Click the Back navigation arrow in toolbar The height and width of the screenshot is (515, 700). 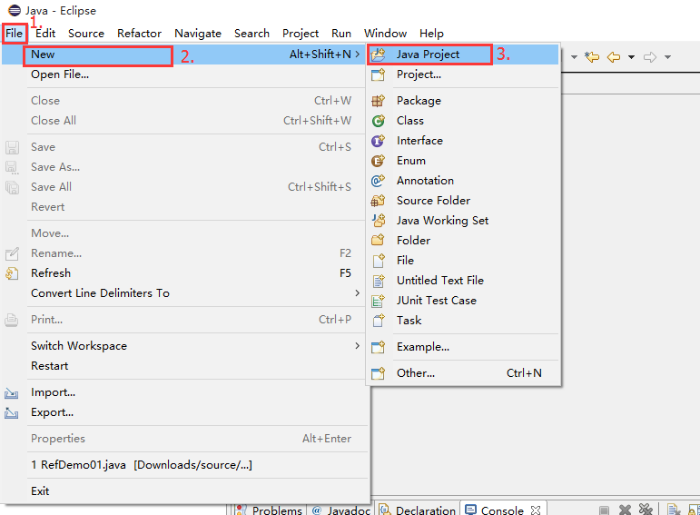pyautogui.click(x=614, y=57)
